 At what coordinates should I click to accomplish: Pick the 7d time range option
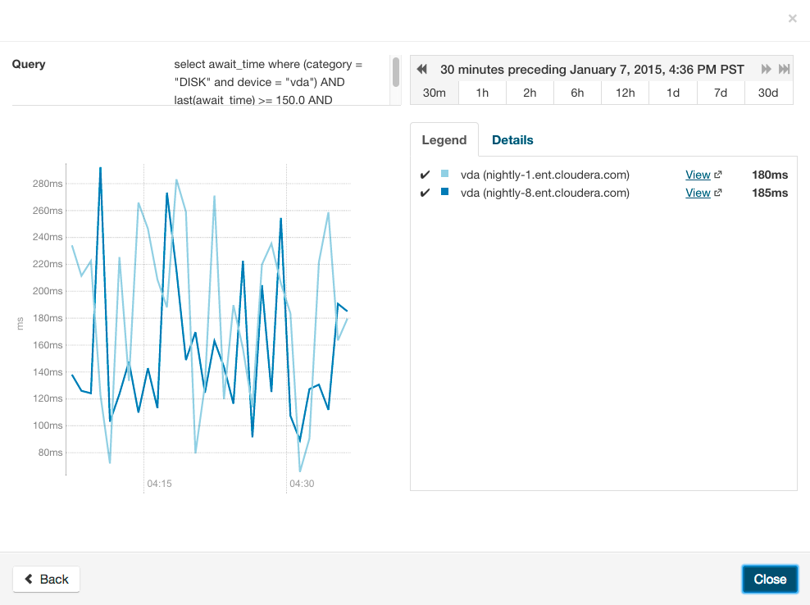[x=721, y=93]
